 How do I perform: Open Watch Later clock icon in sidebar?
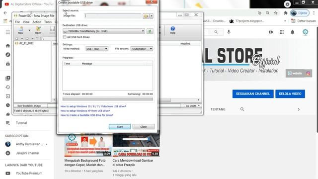(8, 105)
